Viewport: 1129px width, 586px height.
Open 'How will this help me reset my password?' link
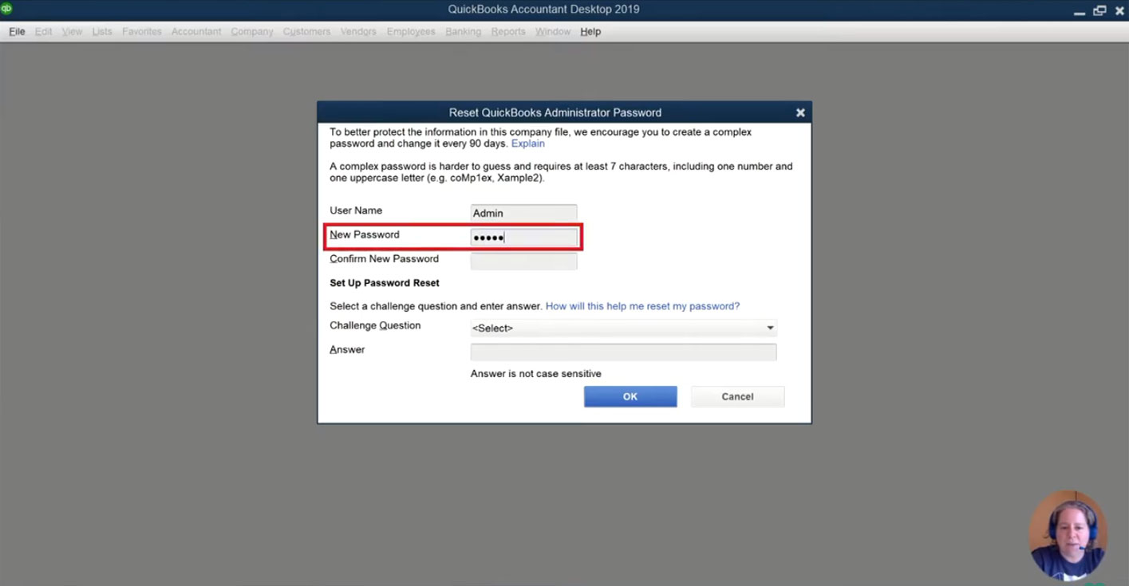coord(642,306)
